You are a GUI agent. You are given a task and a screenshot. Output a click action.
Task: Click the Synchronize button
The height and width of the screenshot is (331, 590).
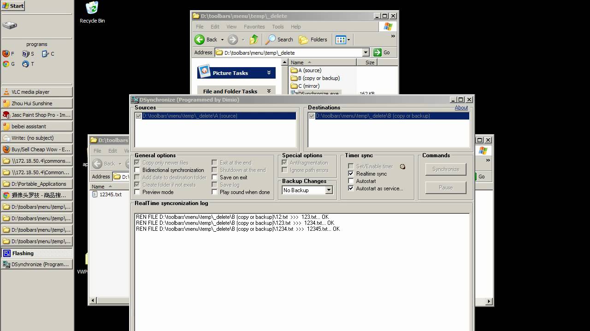coord(446,169)
